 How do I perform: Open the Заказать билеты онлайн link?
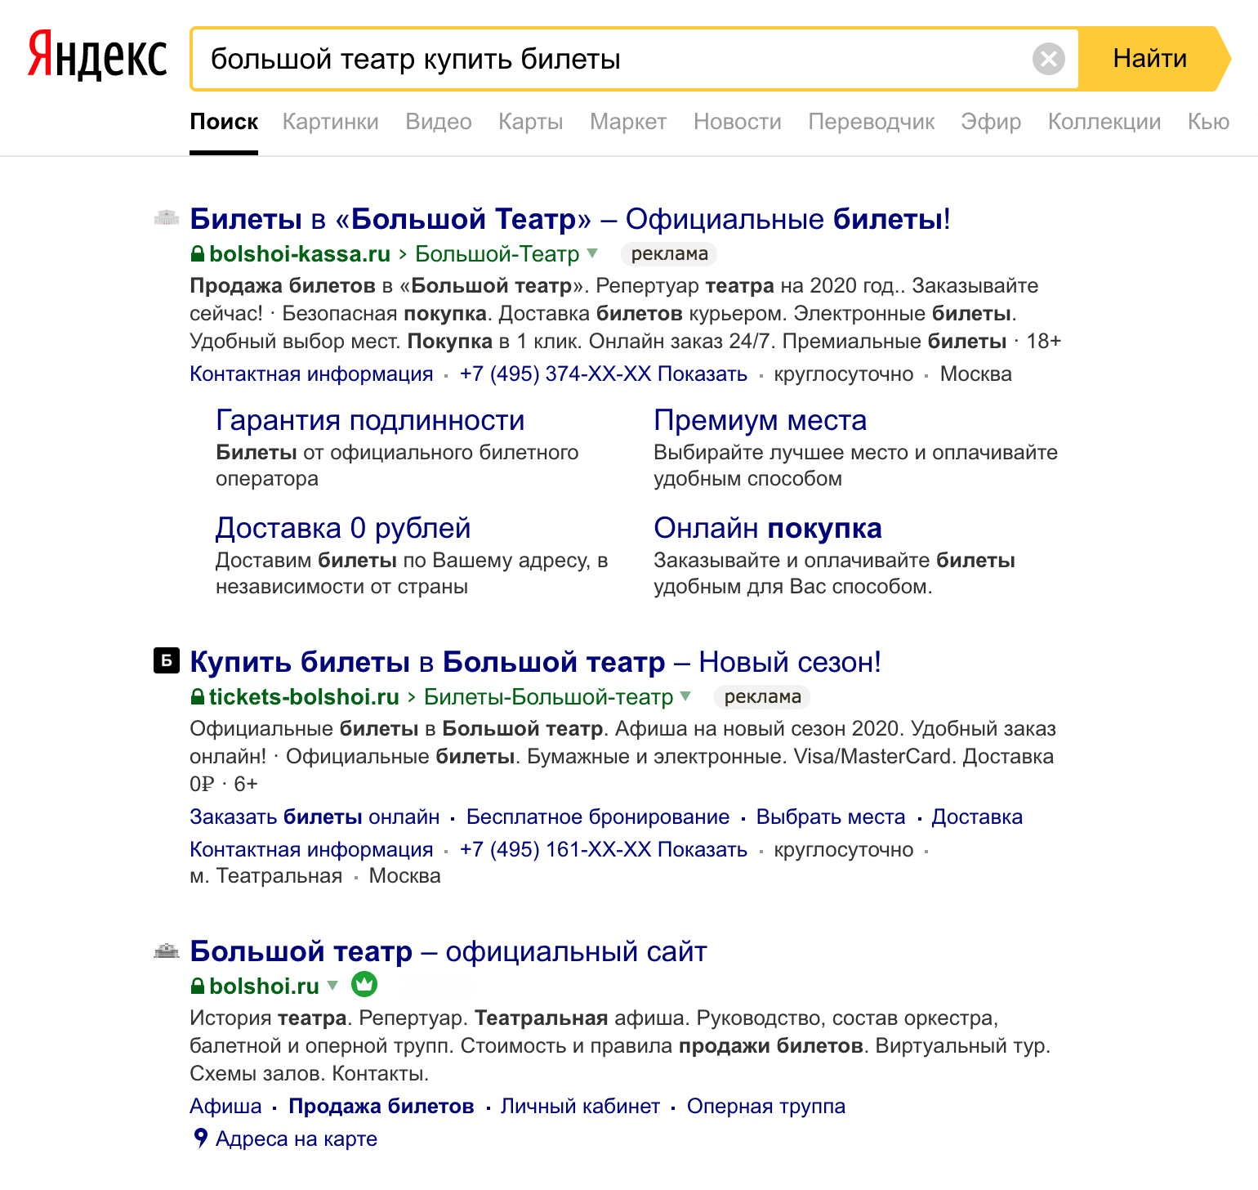click(314, 817)
